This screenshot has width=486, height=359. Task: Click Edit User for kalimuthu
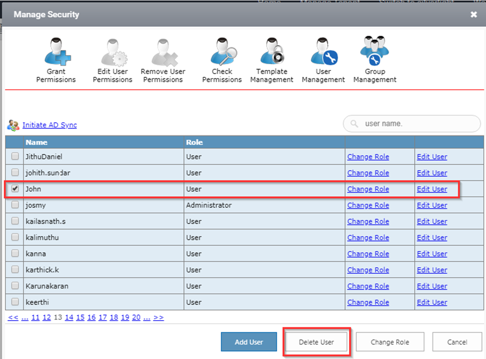432,238
